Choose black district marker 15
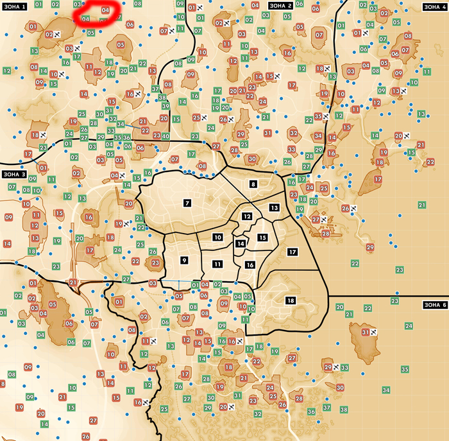This screenshot has height=441, width=449. click(x=262, y=238)
